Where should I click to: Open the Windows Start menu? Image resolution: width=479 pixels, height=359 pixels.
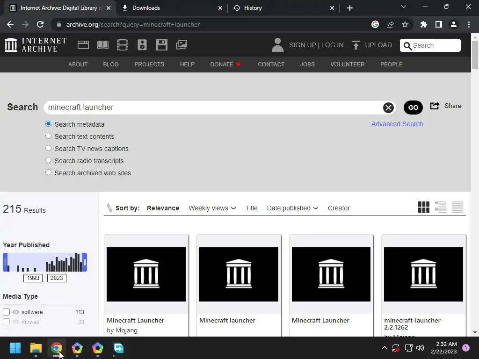(15, 348)
